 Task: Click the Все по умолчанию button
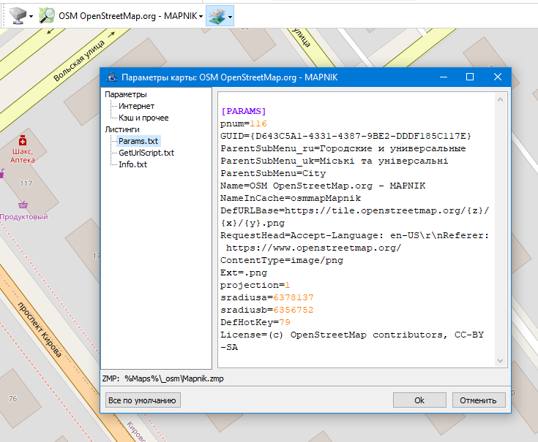(x=143, y=400)
